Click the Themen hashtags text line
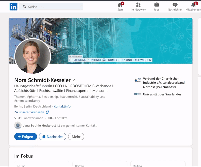Screen dimensions: 201x167 pos(60,99)
